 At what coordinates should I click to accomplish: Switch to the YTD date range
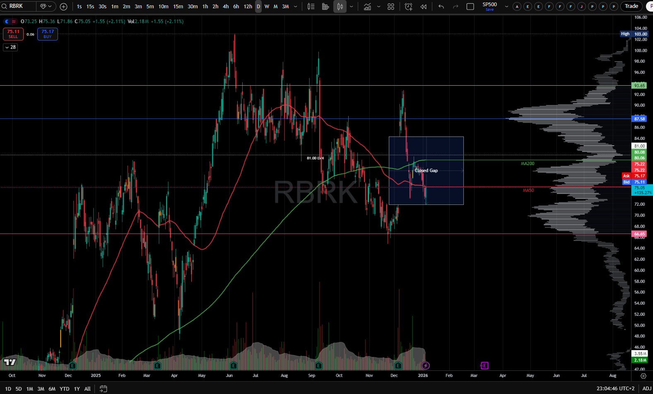click(x=64, y=389)
